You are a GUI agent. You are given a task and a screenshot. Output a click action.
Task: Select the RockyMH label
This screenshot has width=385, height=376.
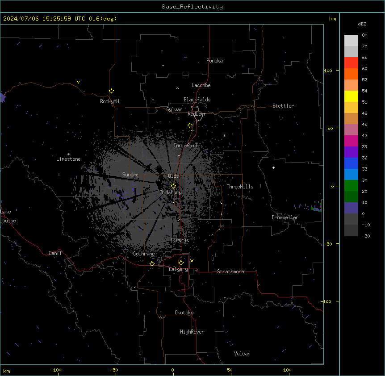(x=109, y=101)
